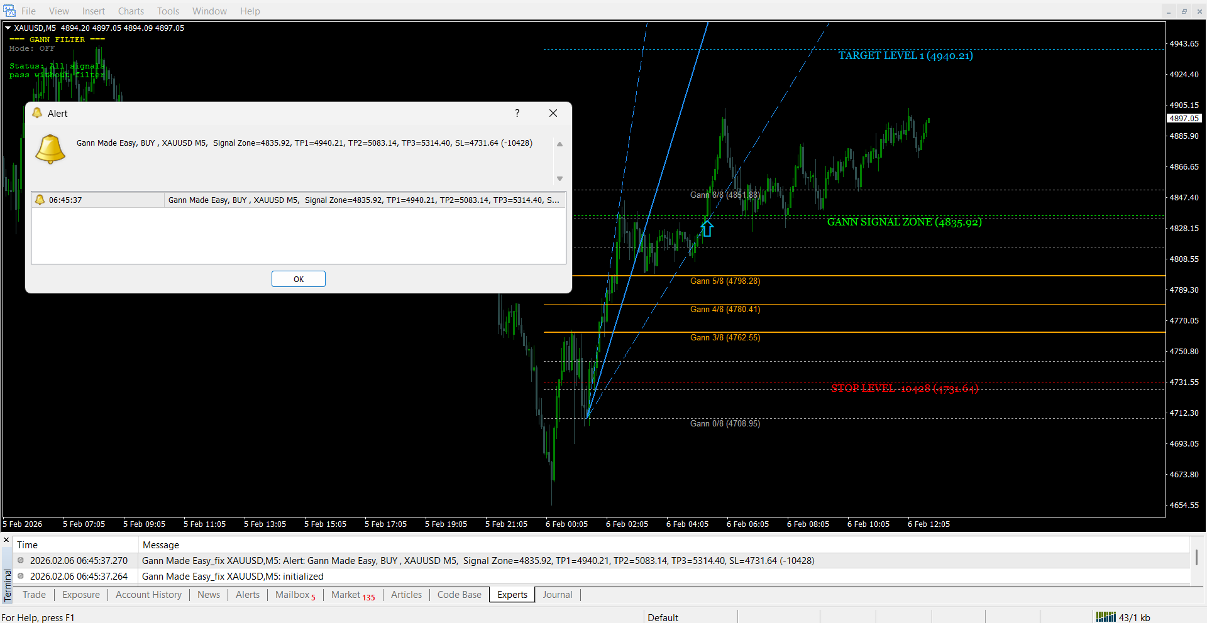Open the Default profile selector in the status bar
The image size is (1207, 623).
click(x=663, y=617)
